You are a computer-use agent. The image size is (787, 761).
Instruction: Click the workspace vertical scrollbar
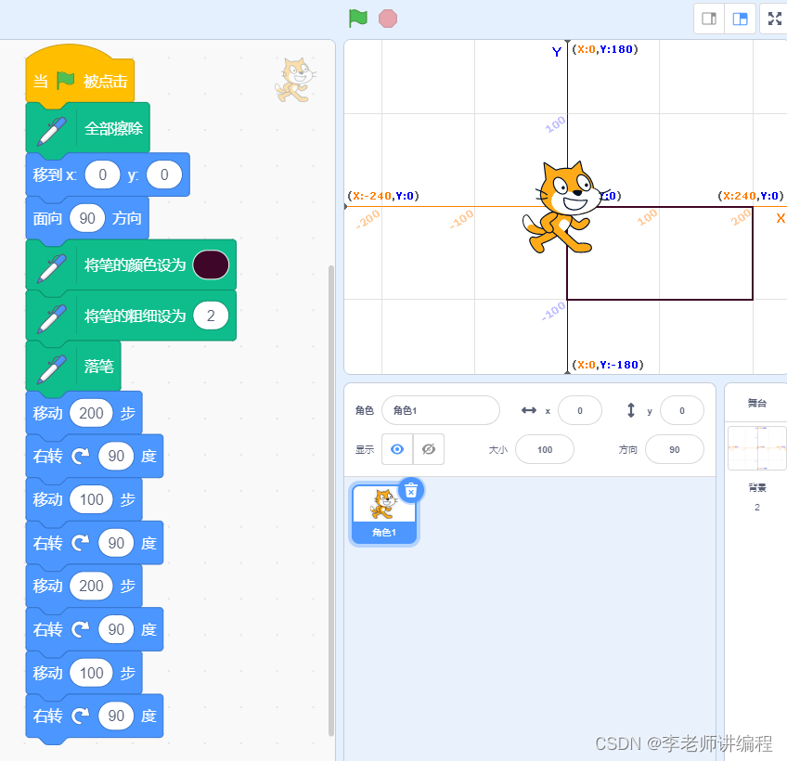tap(330, 500)
